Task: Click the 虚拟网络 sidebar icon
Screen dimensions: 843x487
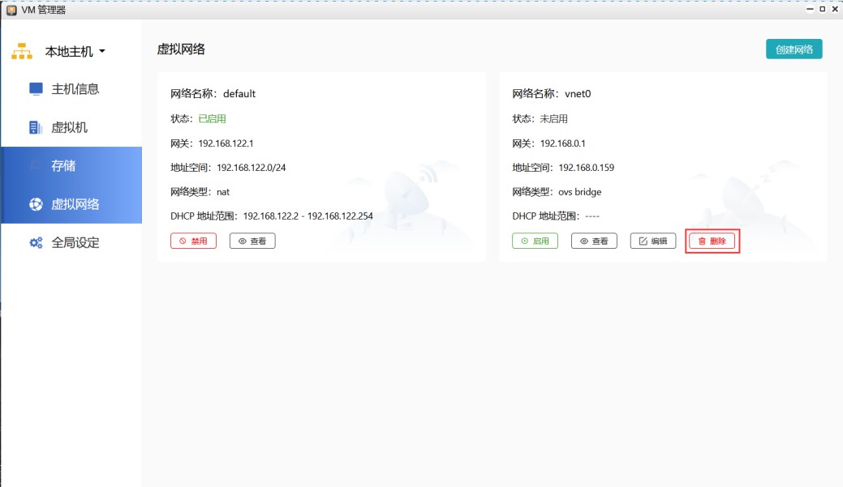Action: pos(36,204)
